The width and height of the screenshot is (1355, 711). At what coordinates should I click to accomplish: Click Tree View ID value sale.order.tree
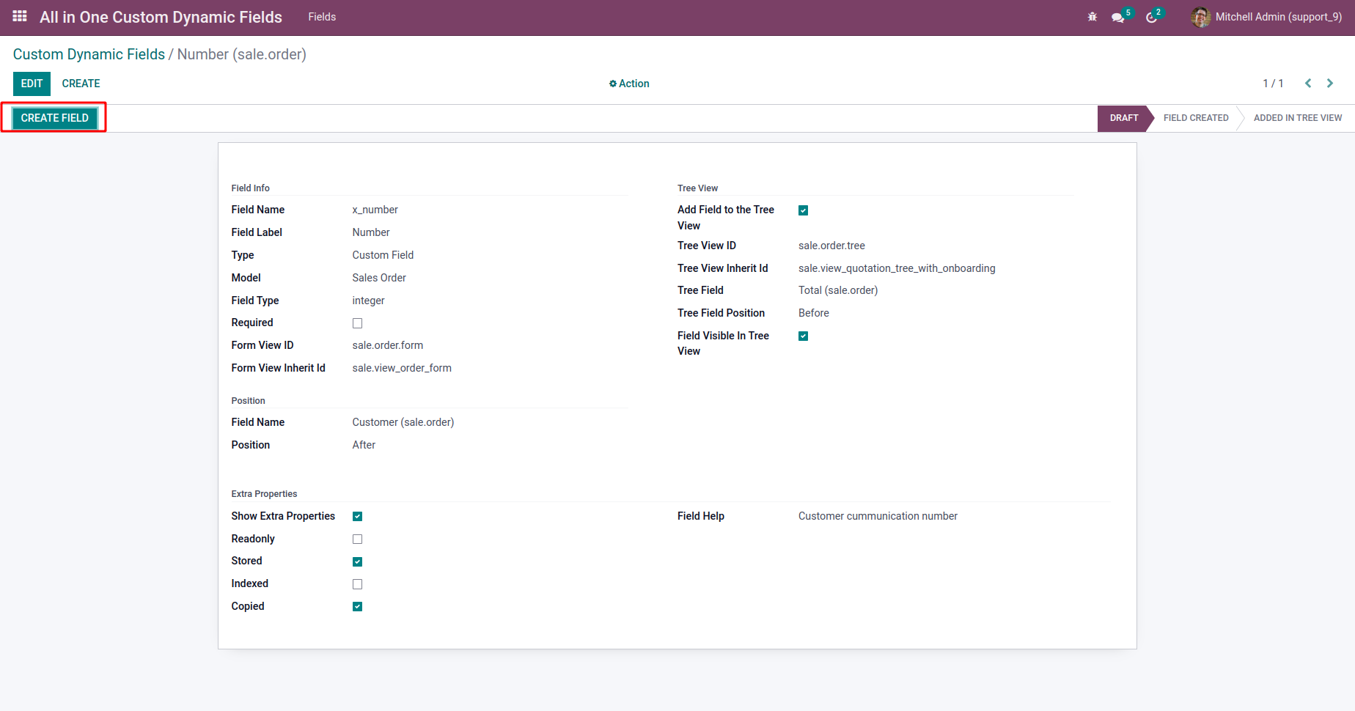[831, 246]
